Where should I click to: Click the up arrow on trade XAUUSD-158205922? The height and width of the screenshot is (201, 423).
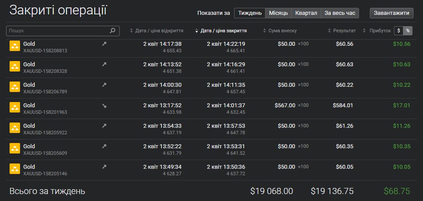click(x=104, y=126)
